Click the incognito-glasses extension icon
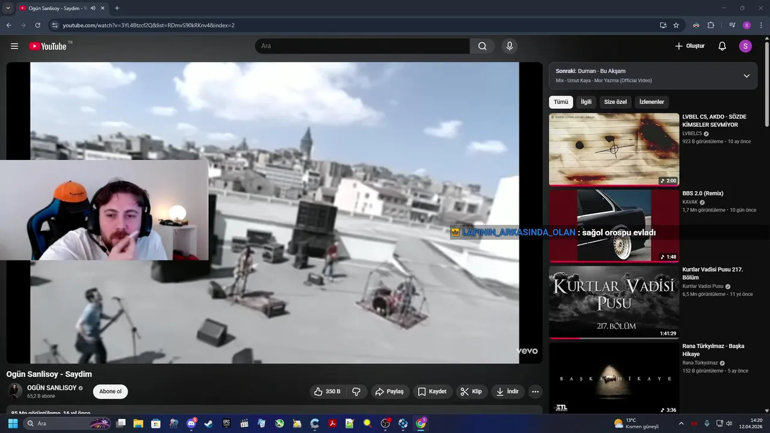 [x=696, y=25]
